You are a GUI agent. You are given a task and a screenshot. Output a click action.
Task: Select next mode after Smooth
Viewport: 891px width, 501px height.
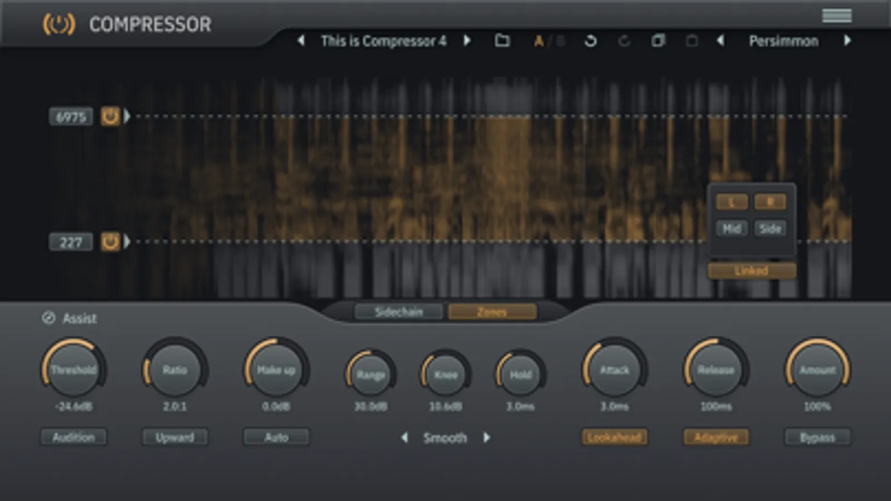[x=486, y=438]
